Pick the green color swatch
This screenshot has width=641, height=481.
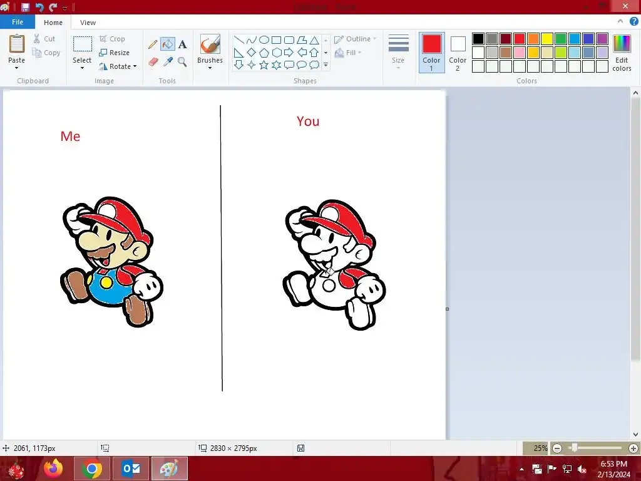pos(561,39)
